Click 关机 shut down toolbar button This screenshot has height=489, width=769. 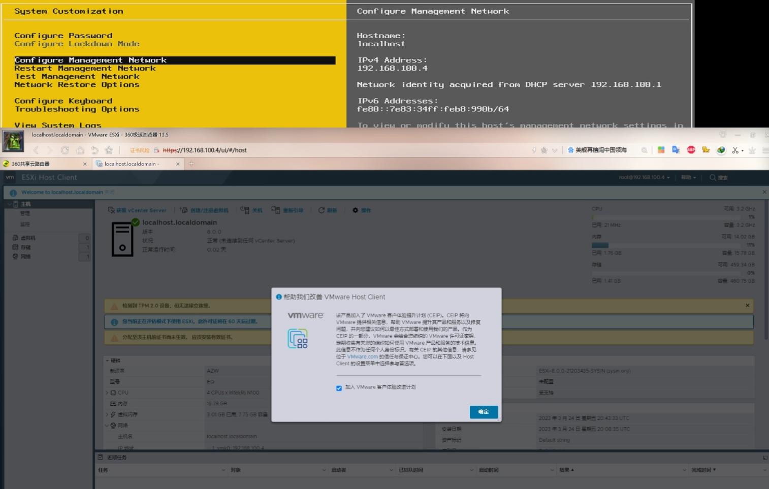252,210
